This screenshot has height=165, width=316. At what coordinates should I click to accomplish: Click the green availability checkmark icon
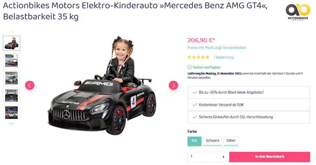(190, 67)
